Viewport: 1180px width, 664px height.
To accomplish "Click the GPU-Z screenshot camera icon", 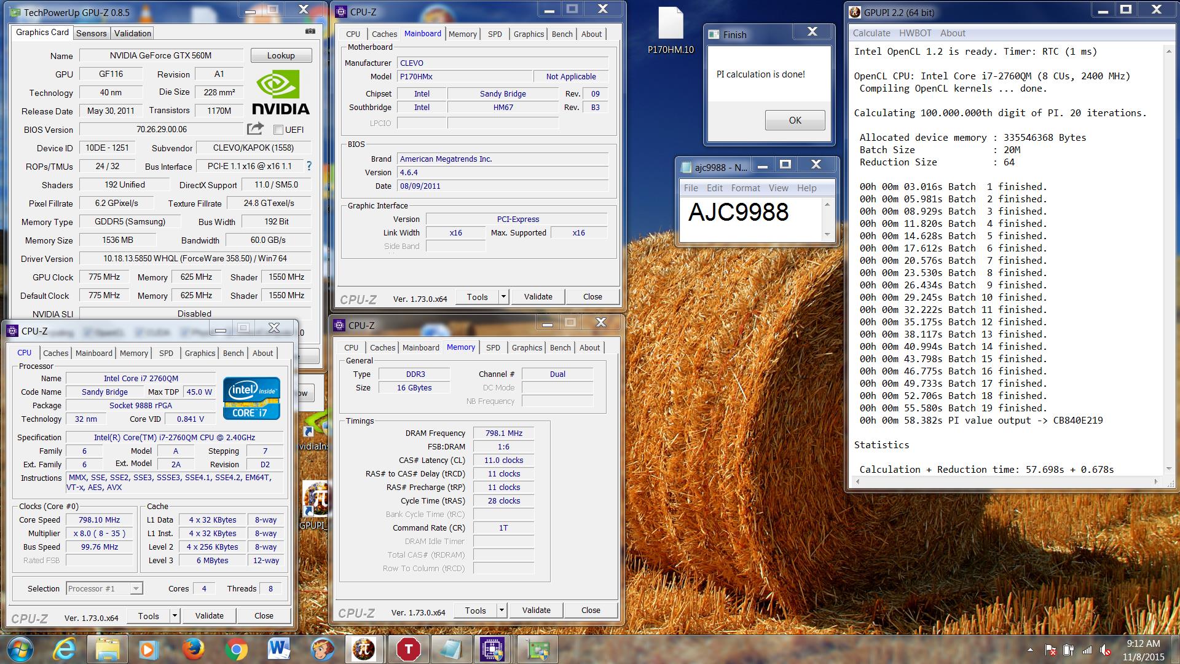I will 310,31.
